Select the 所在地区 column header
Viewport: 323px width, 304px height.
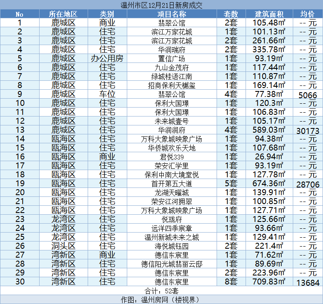pos(63,14)
